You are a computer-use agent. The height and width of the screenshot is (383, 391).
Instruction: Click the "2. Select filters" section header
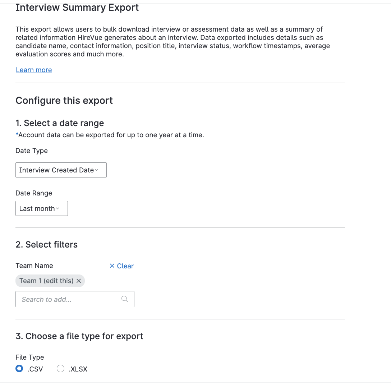coord(46,244)
